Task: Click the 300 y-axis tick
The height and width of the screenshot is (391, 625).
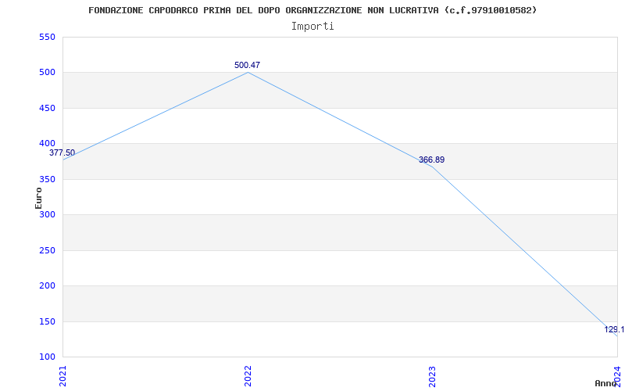Action: point(47,214)
